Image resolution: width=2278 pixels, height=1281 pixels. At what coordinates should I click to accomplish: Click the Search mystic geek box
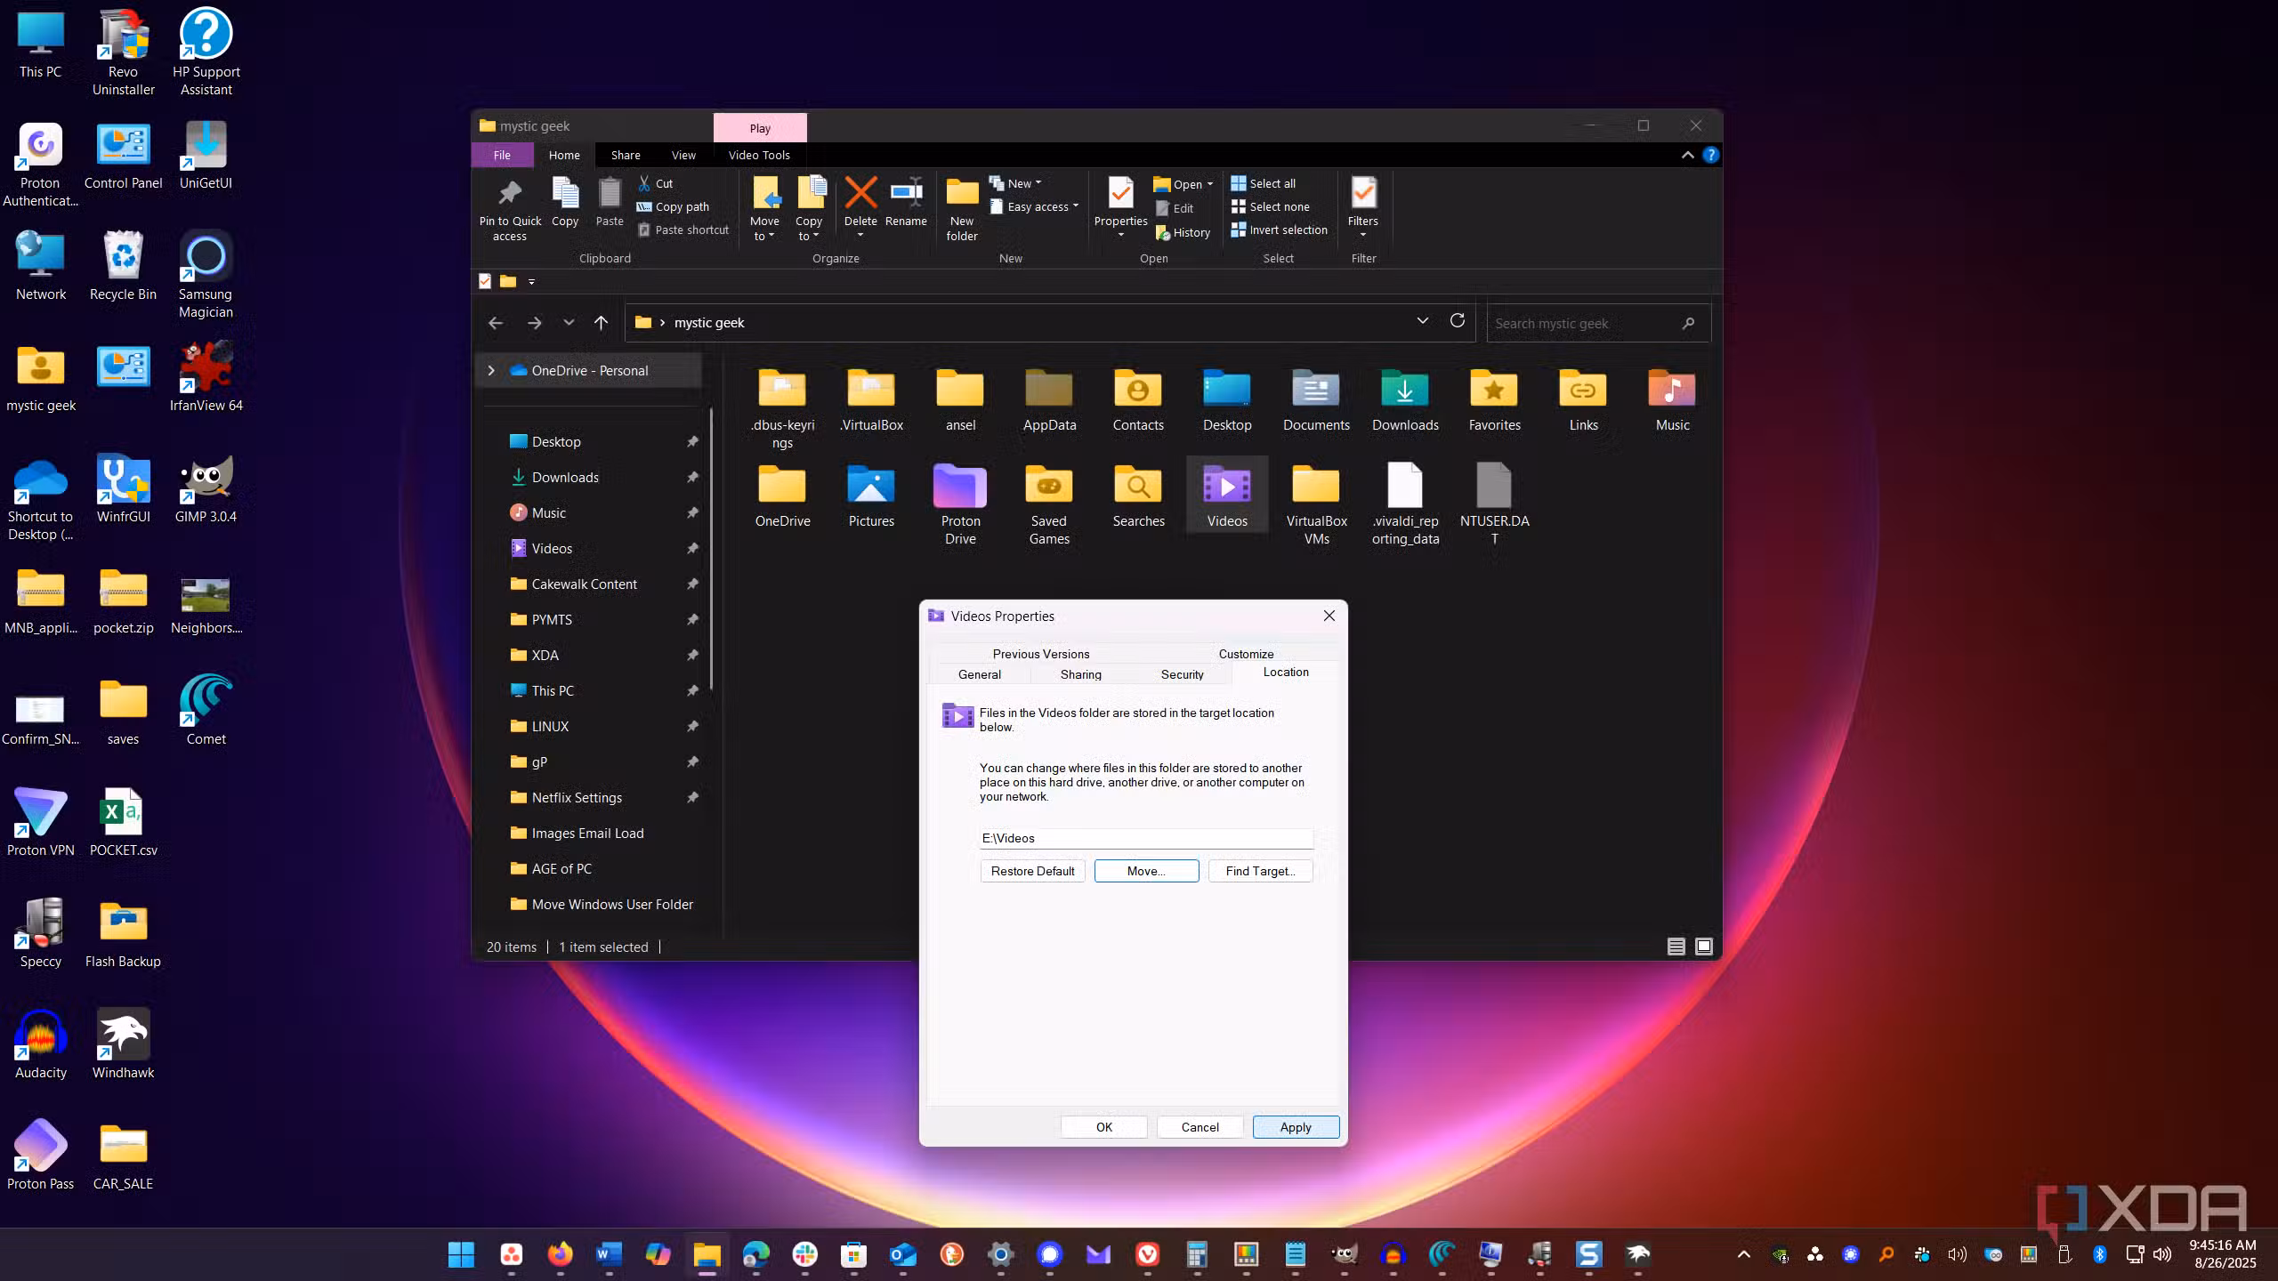click(1598, 323)
